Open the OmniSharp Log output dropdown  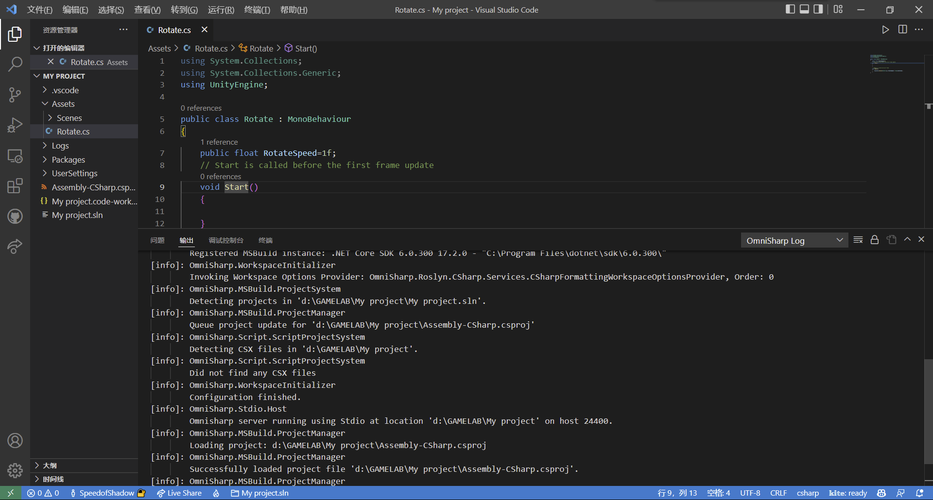click(794, 241)
